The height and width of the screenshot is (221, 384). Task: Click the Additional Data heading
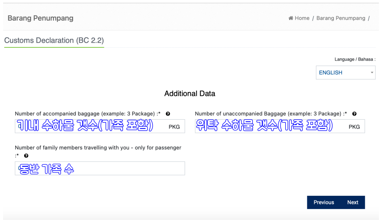[189, 93]
